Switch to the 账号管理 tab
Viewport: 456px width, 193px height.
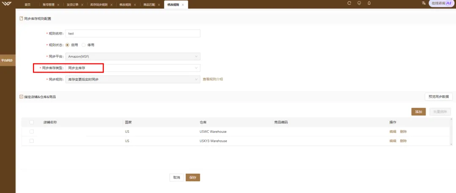tap(48, 5)
